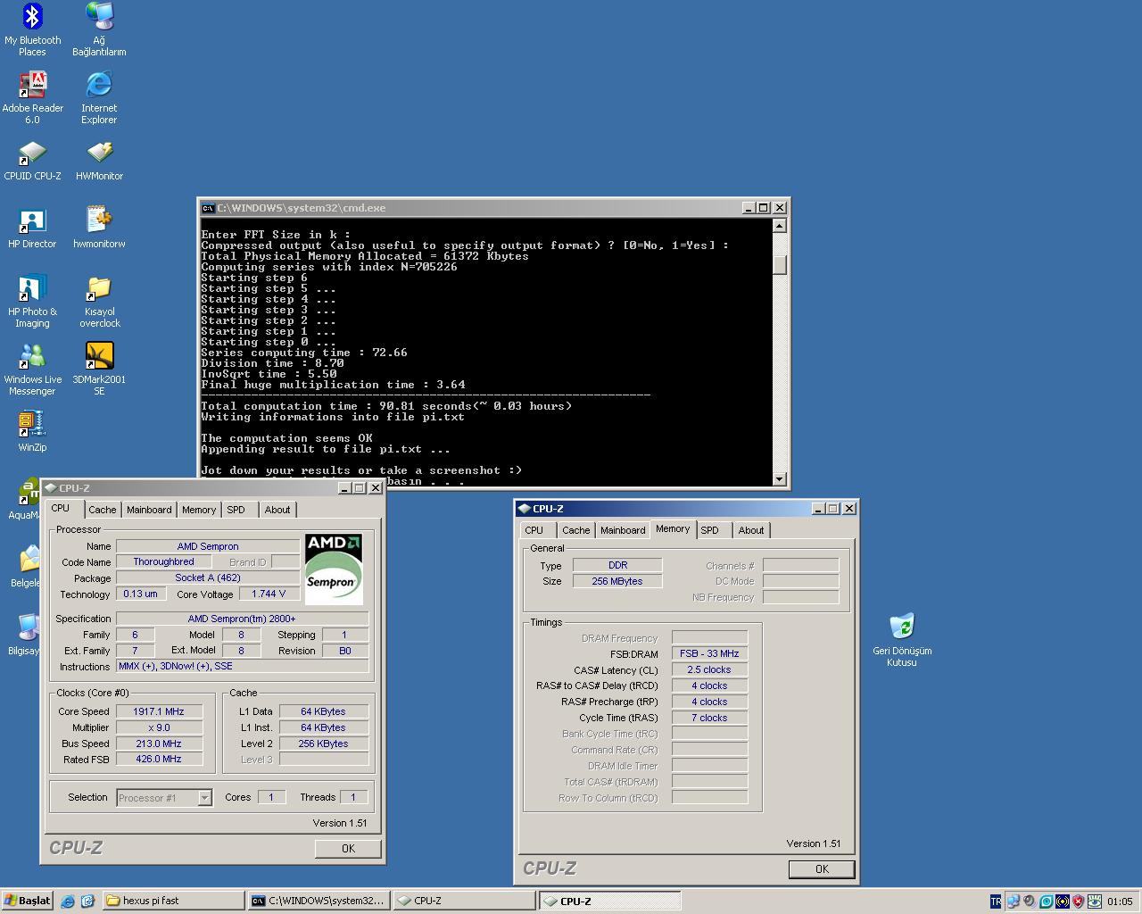Image resolution: width=1142 pixels, height=914 pixels.
Task: Click Core Voltage value 1.744 V
Action: point(269,594)
